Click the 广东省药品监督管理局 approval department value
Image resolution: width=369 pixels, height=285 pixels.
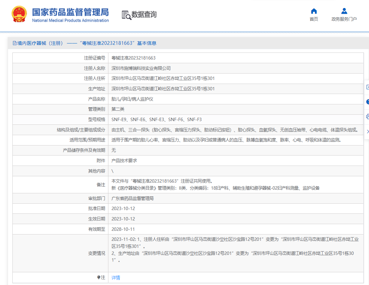click(132, 198)
